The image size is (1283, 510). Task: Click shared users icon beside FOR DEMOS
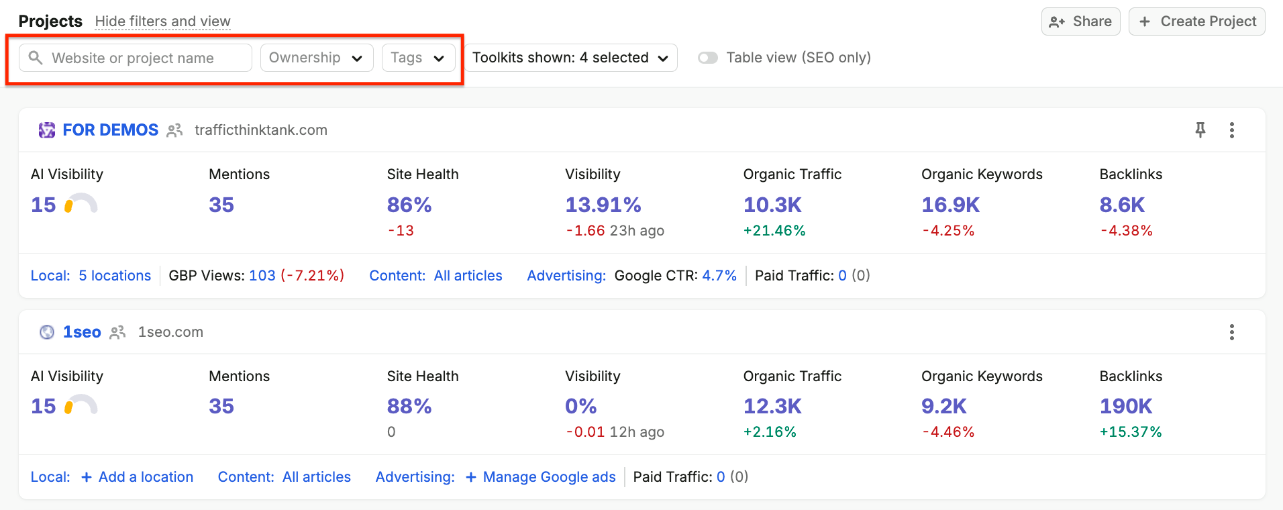(174, 130)
